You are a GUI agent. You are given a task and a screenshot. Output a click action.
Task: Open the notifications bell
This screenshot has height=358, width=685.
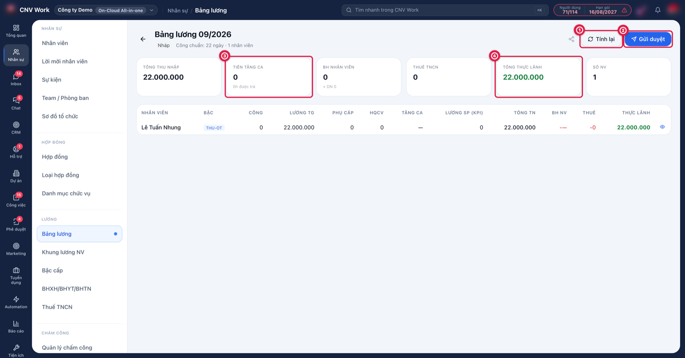(x=658, y=10)
